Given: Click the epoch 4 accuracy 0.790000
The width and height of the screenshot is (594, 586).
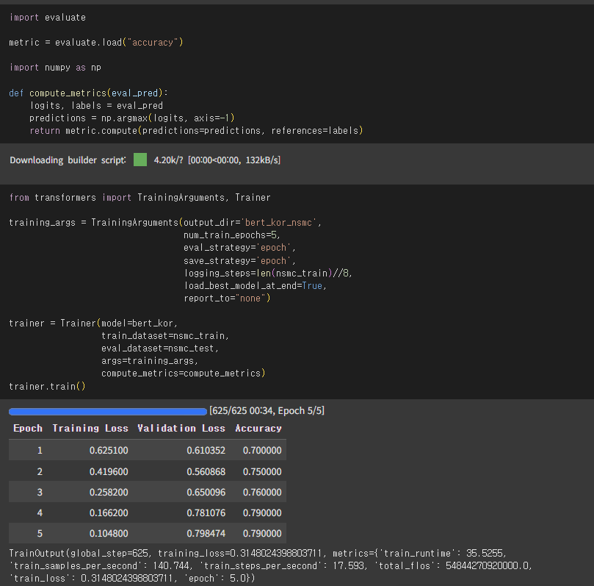Looking at the screenshot, I should coord(262,512).
